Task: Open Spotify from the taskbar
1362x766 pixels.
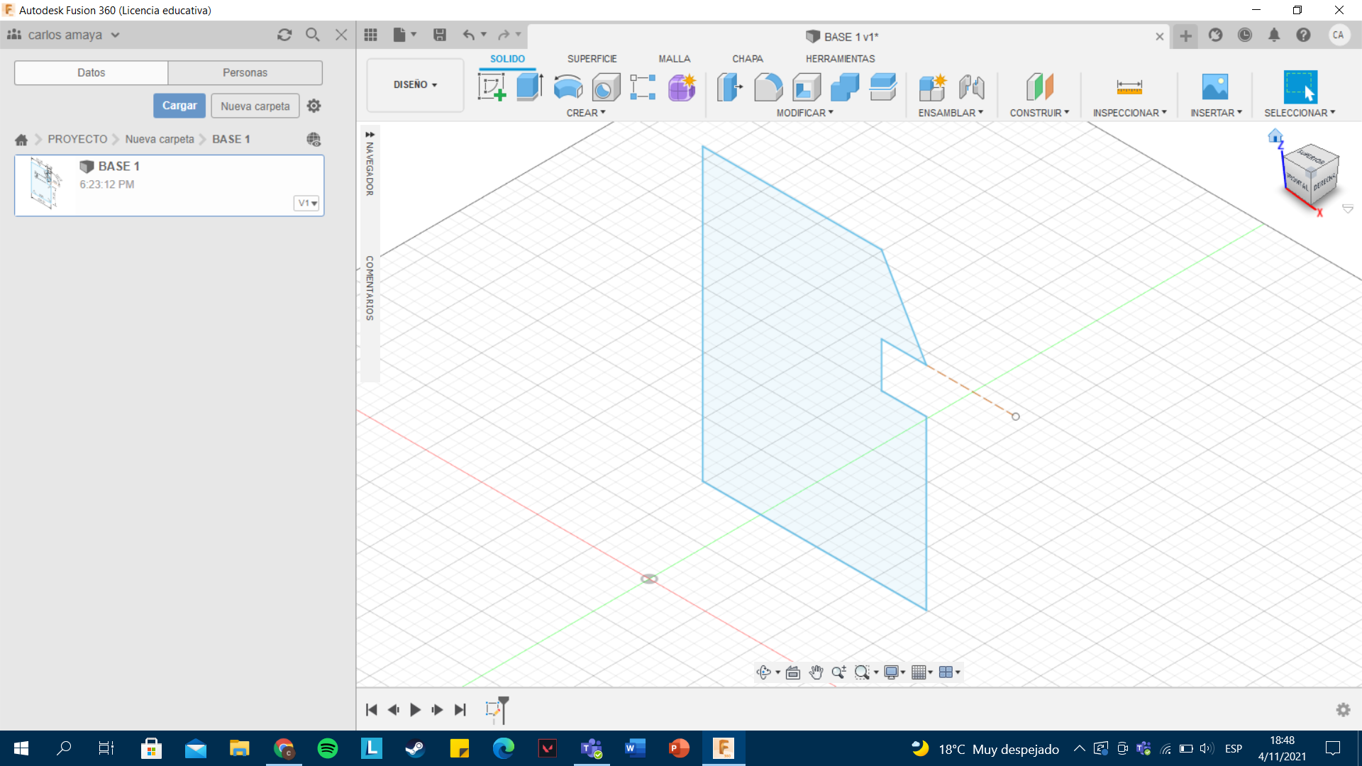Action: 328,748
